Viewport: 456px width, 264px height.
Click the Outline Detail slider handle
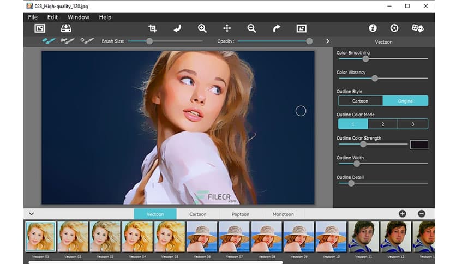[x=351, y=183]
